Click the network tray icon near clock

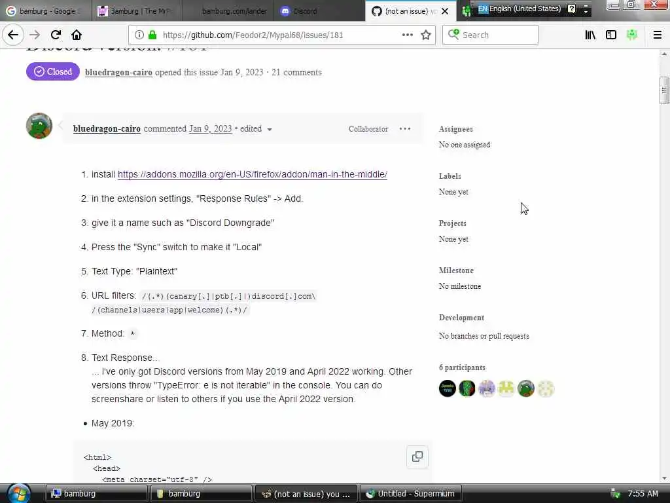tap(615, 494)
